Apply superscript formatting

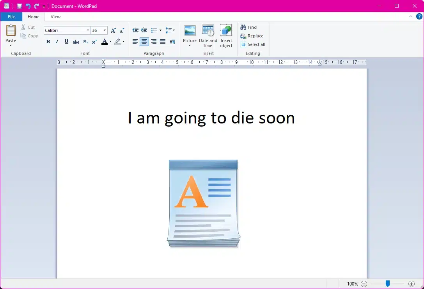tap(94, 42)
